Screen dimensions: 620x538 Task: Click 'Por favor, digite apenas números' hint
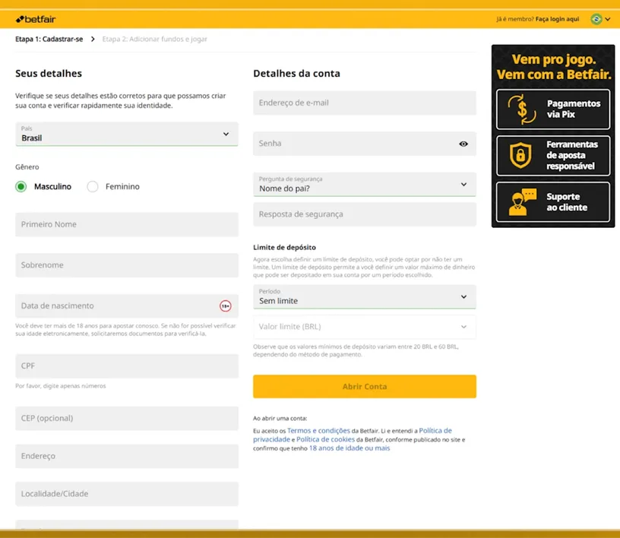tap(61, 386)
